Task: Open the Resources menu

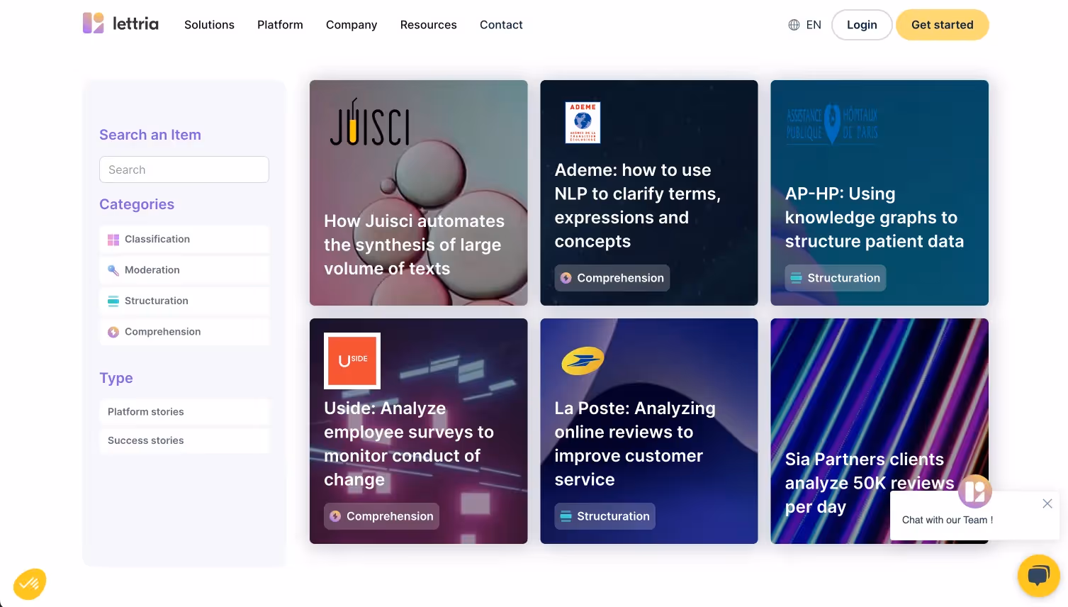Action: [x=428, y=25]
